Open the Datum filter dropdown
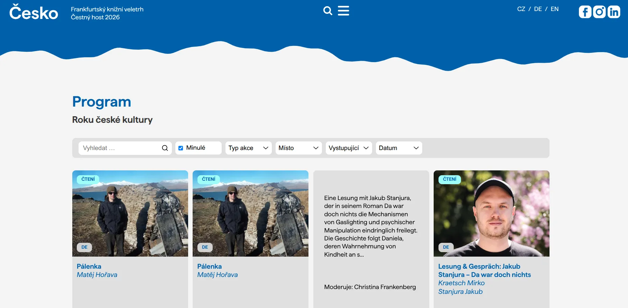 [x=399, y=148]
